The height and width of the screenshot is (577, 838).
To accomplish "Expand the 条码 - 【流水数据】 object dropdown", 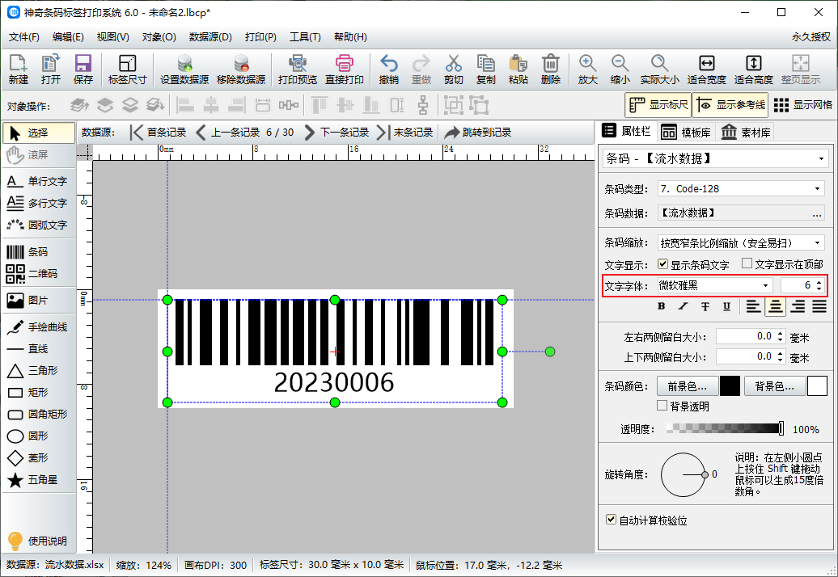I will (821, 159).
